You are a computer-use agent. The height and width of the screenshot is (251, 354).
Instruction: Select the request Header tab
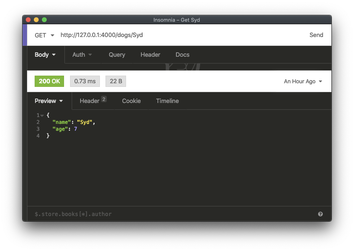pyautogui.click(x=150, y=55)
